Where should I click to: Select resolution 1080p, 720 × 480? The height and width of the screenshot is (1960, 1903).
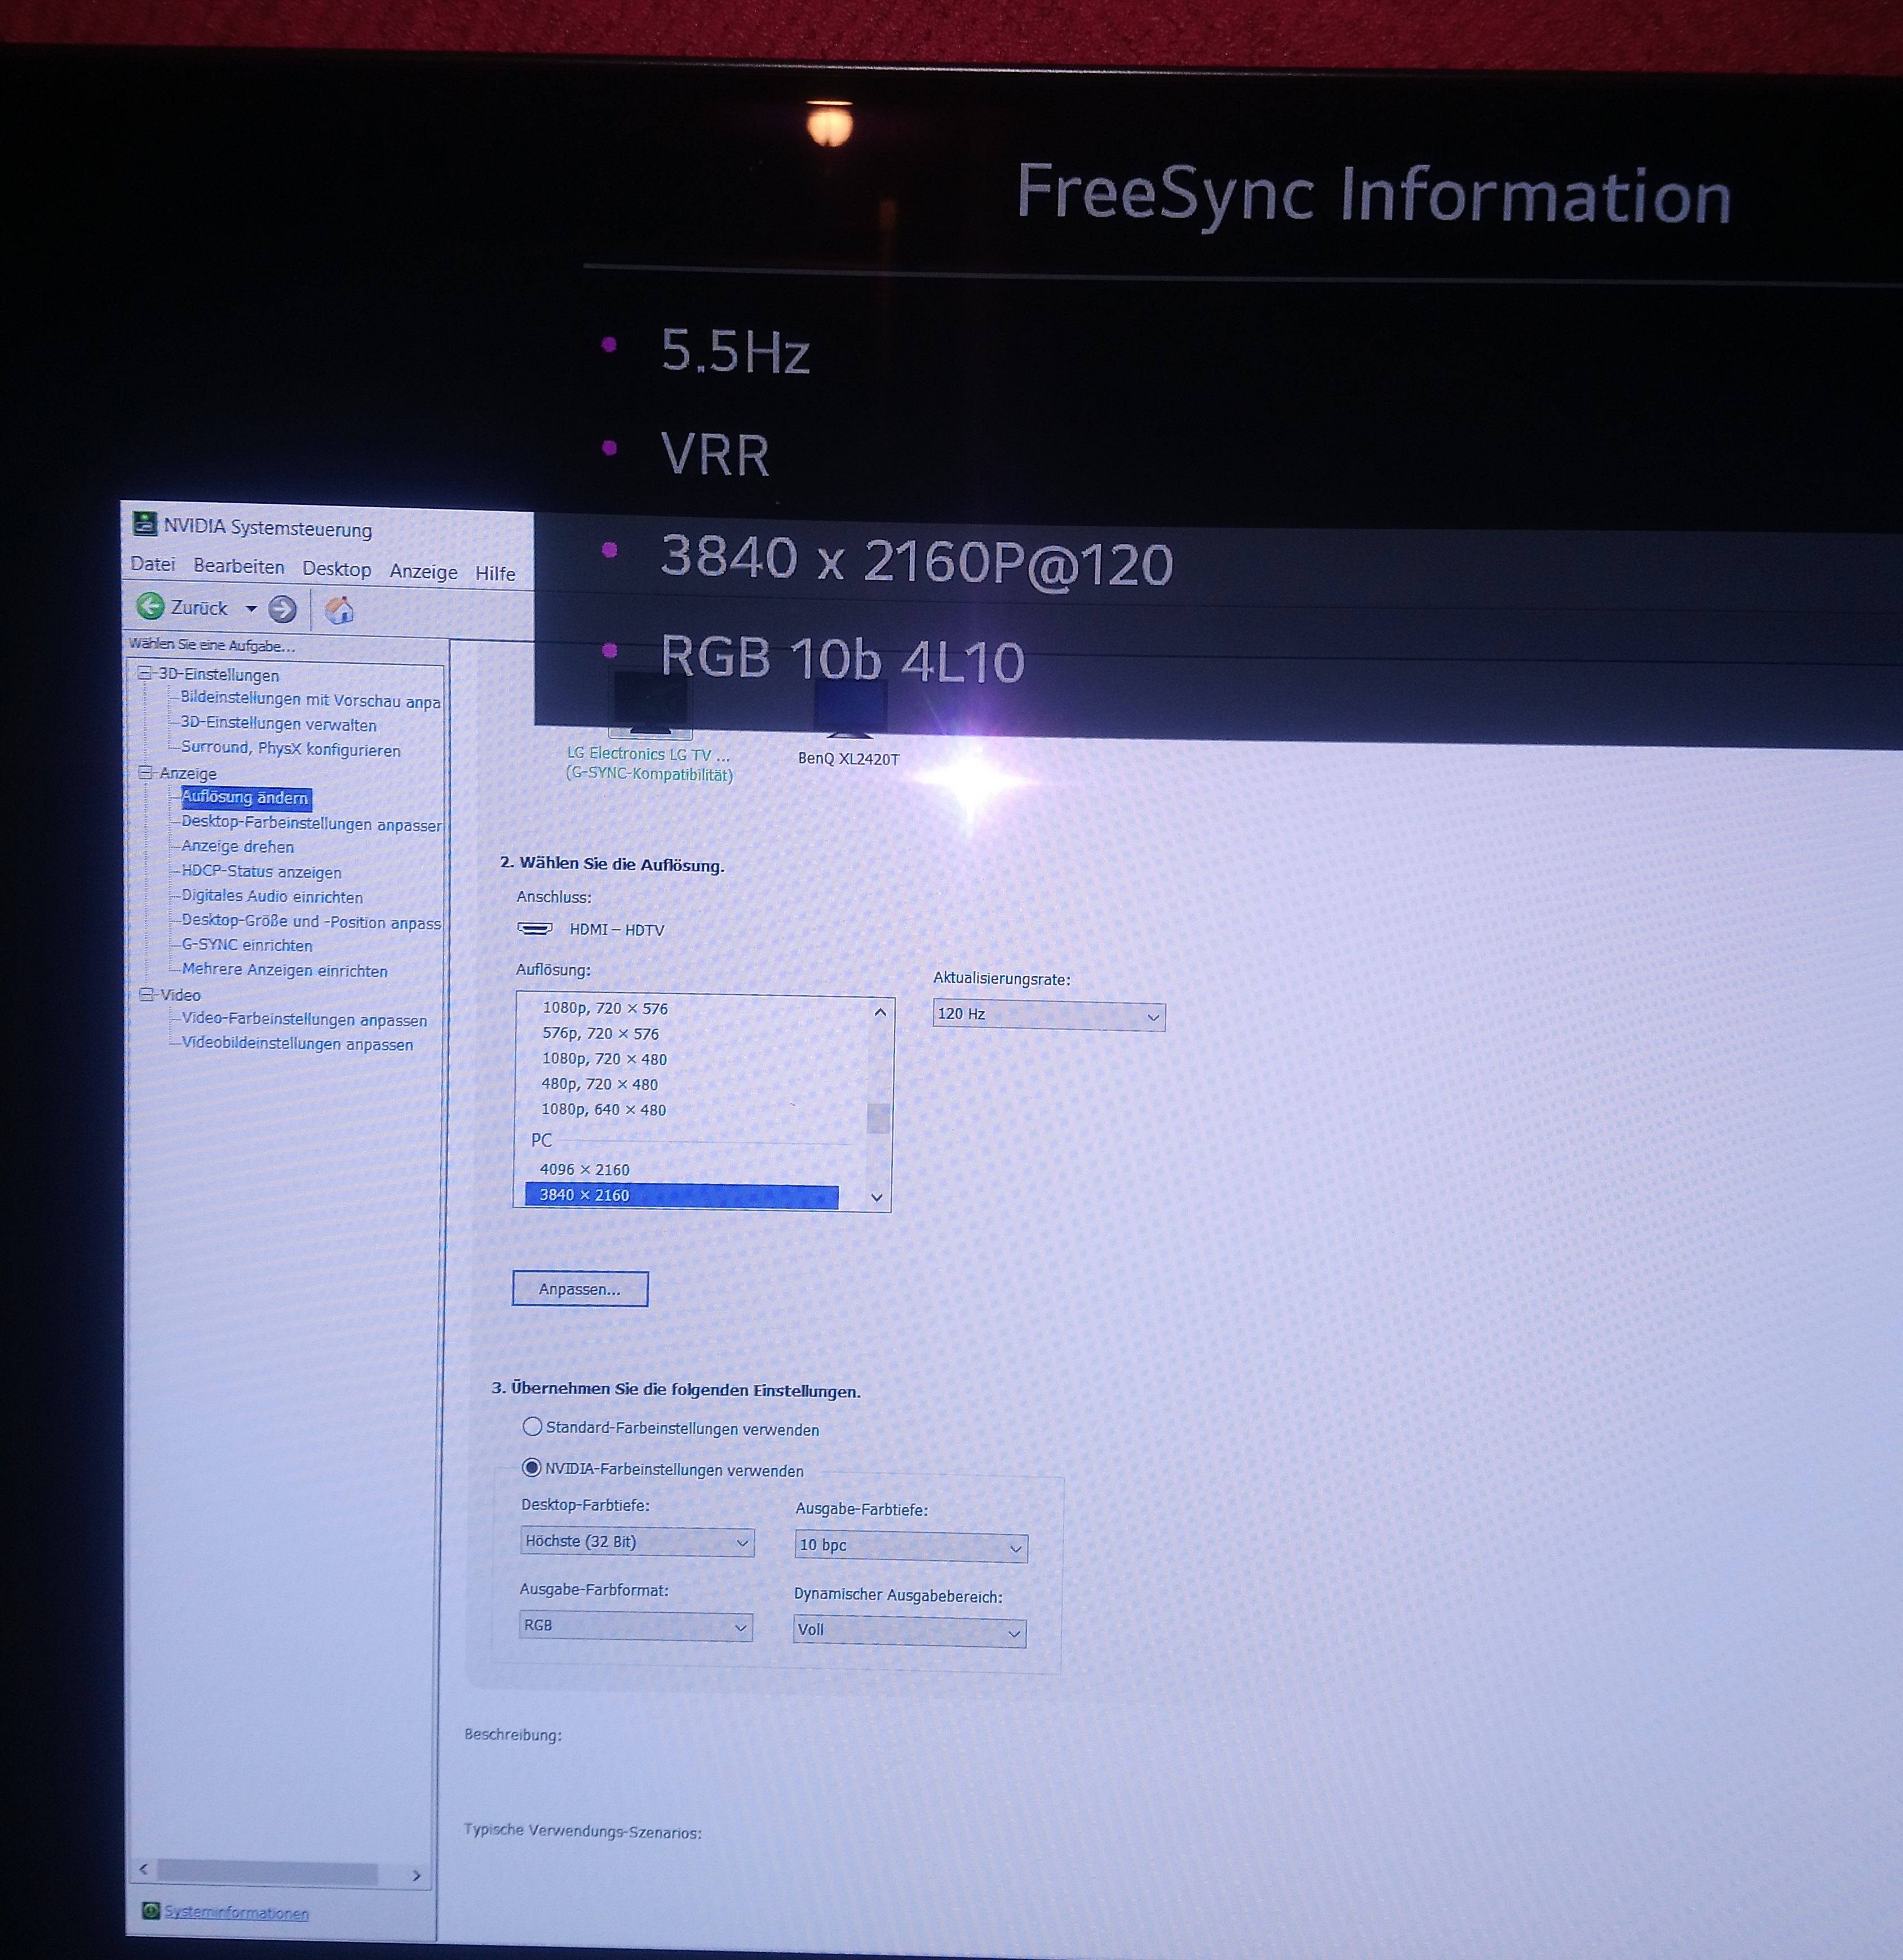604,1058
